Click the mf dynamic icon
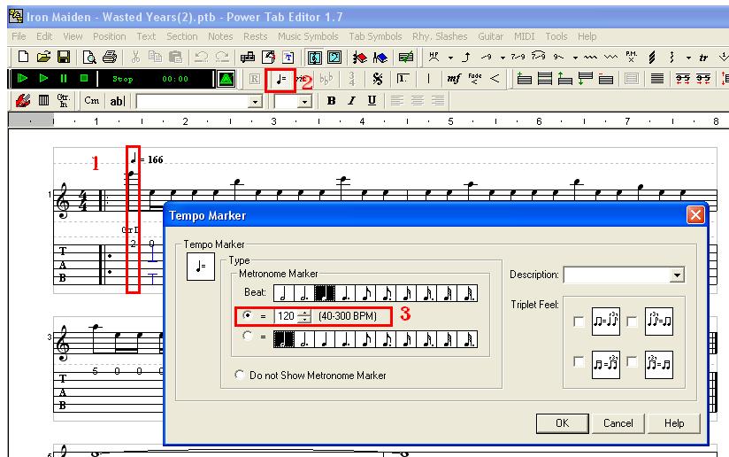Viewport: 729px width, 457px height. pyautogui.click(x=453, y=79)
